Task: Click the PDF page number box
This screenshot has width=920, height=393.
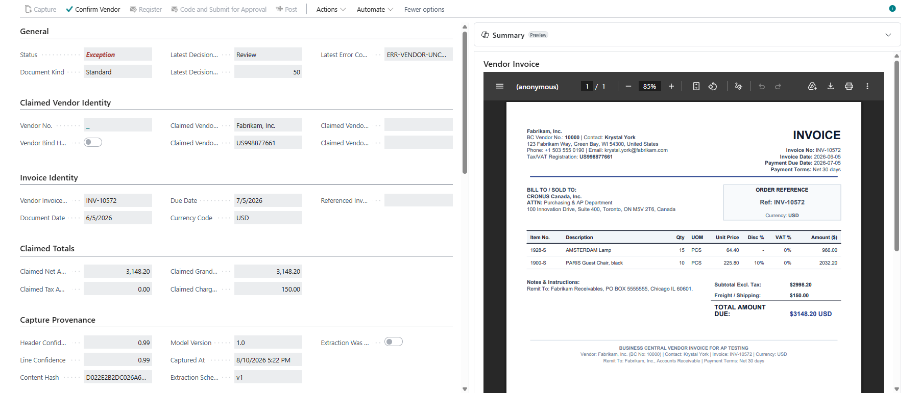Action: tap(587, 87)
